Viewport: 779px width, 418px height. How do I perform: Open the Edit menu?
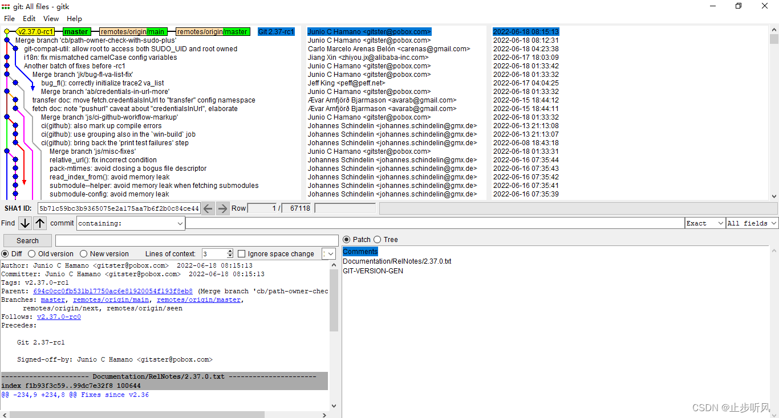tap(29, 19)
